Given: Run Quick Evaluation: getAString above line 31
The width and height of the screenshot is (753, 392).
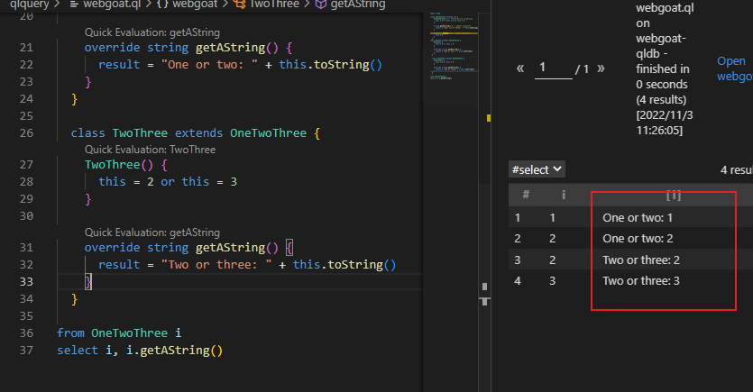Looking at the screenshot, I should click(152, 232).
